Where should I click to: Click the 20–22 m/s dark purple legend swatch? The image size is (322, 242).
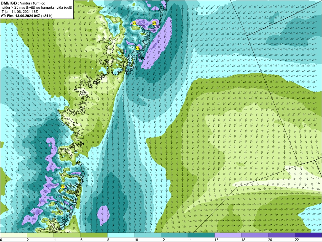coord(281,235)
